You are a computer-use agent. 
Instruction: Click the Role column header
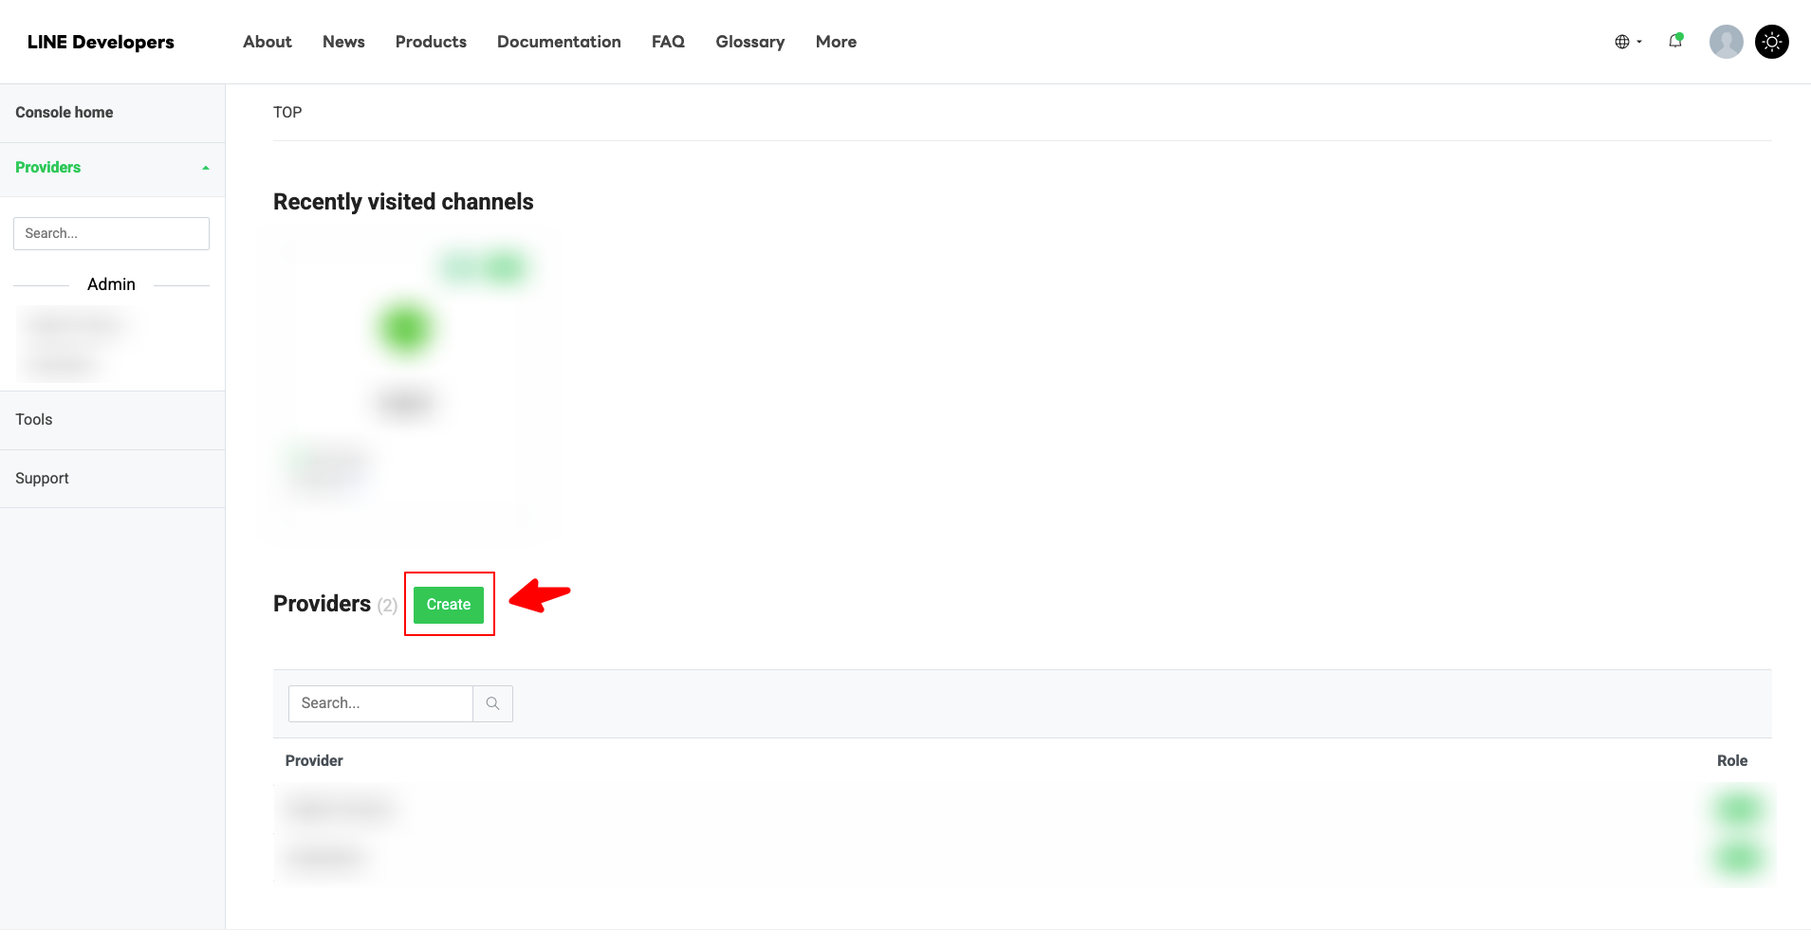[x=1732, y=761]
